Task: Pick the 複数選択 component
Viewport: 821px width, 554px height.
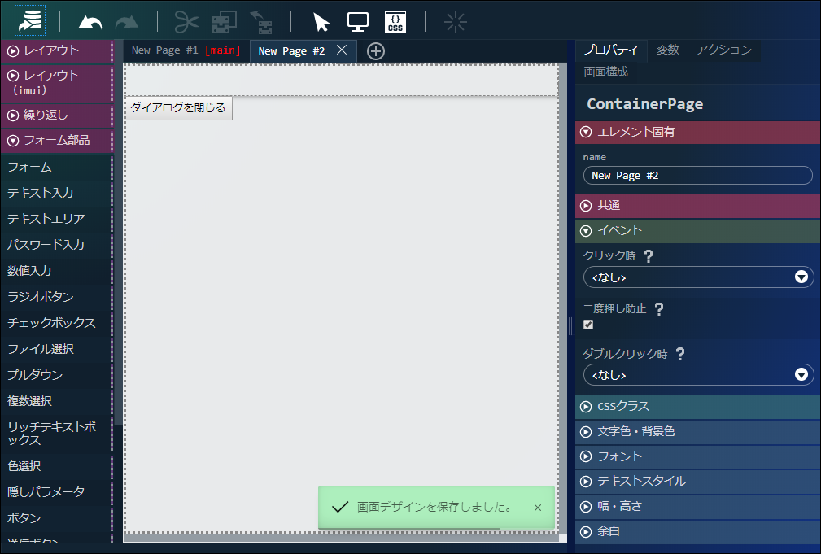Action: 56,401
